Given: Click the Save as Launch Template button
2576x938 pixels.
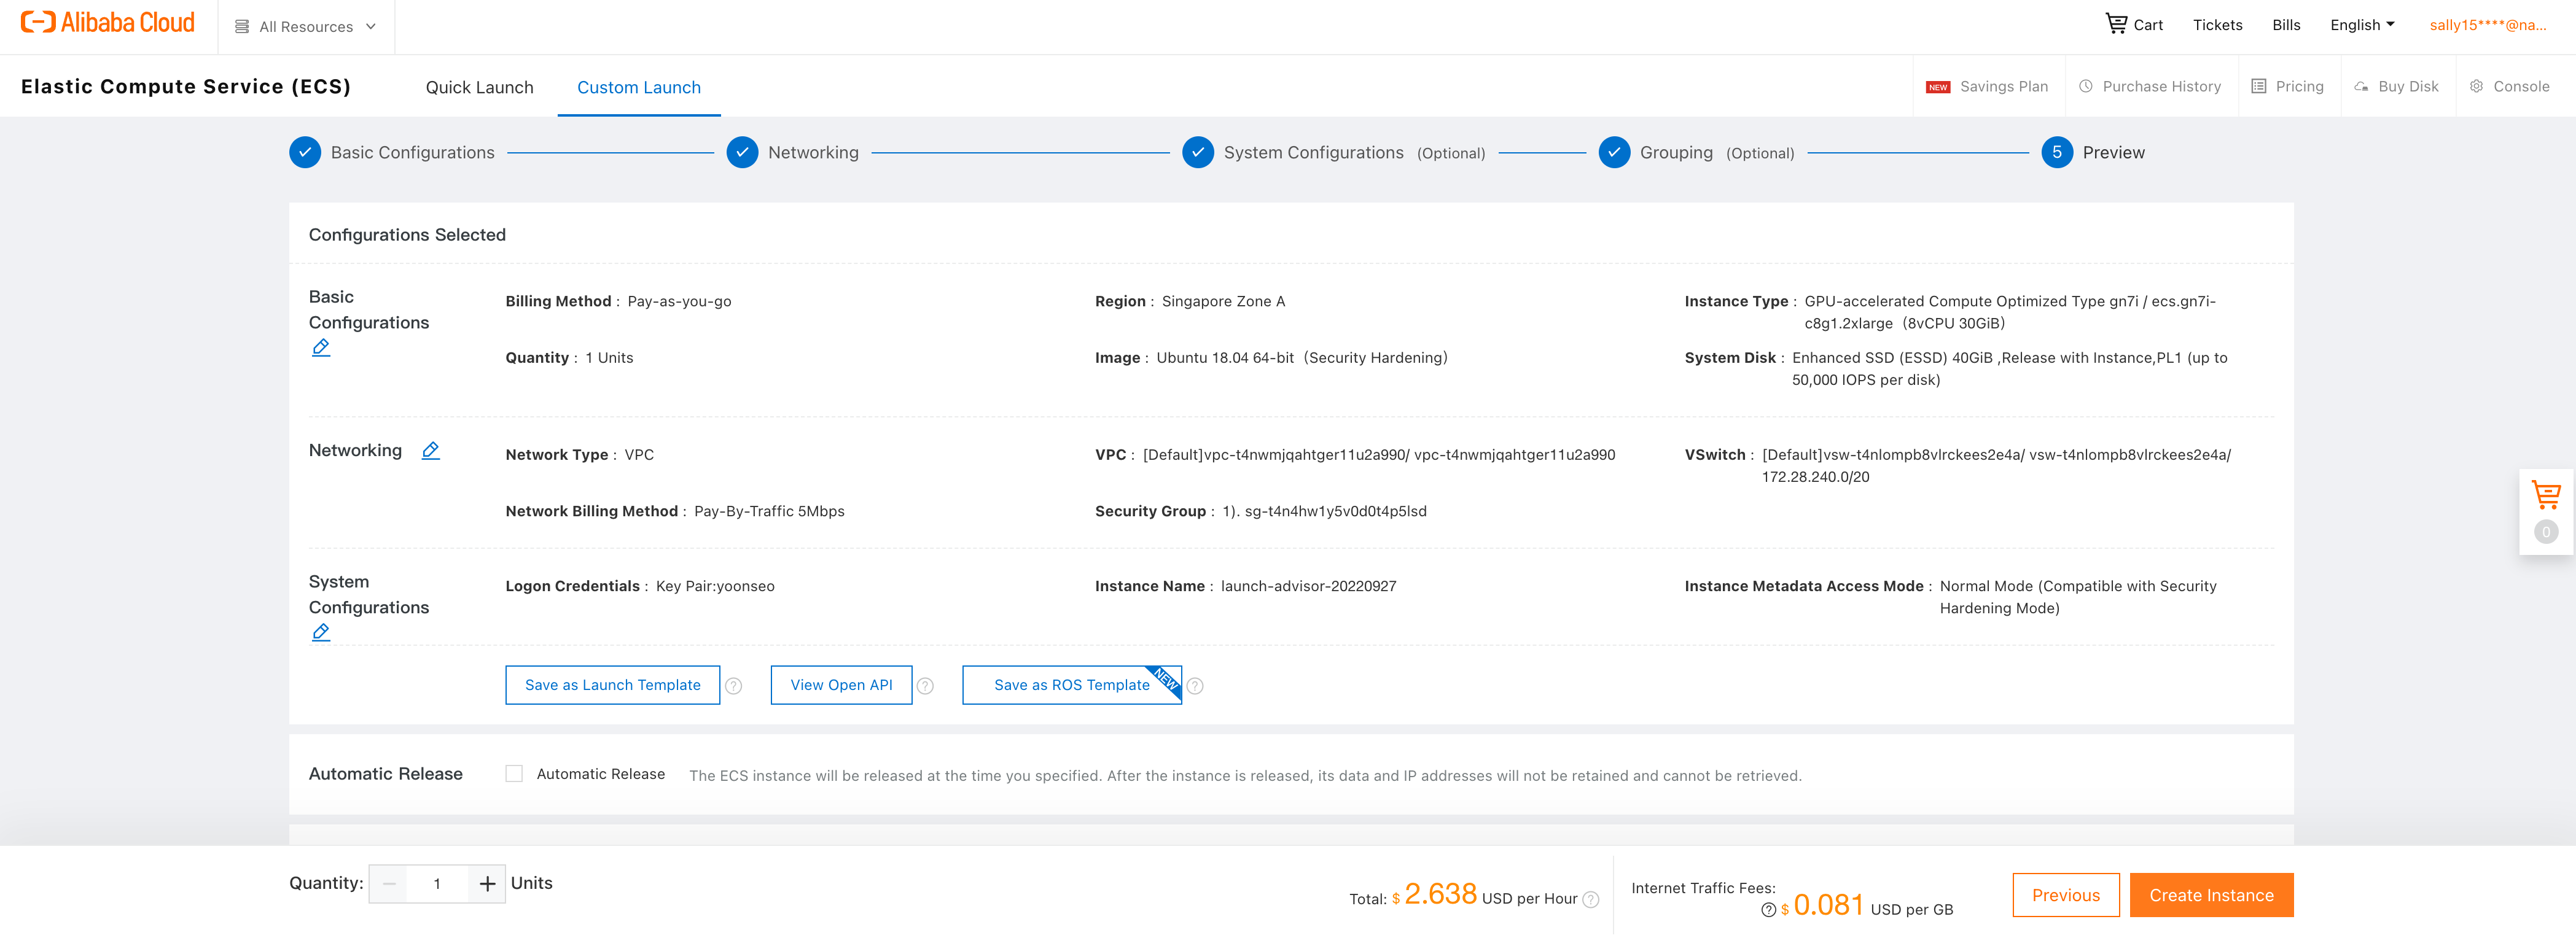Looking at the screenshot, I should [612, 685].
